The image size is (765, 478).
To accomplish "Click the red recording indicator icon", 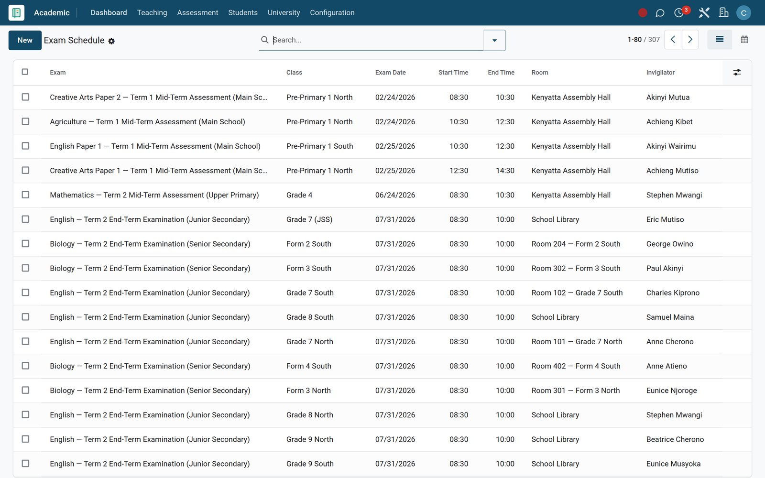I will pyautogui.click(x=643, y=13).
